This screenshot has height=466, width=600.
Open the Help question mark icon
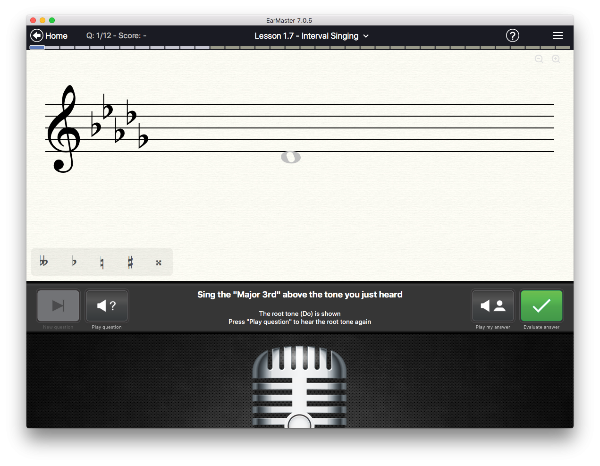click(512, 35)
